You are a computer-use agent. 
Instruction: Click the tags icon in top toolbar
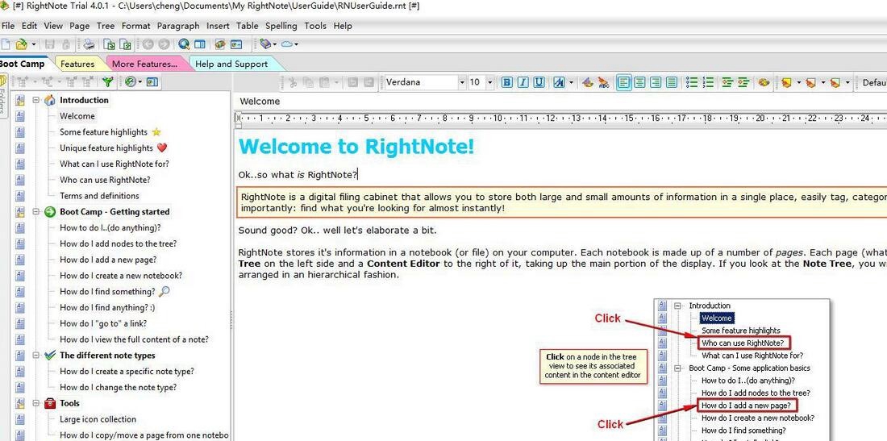coord(264,44)
